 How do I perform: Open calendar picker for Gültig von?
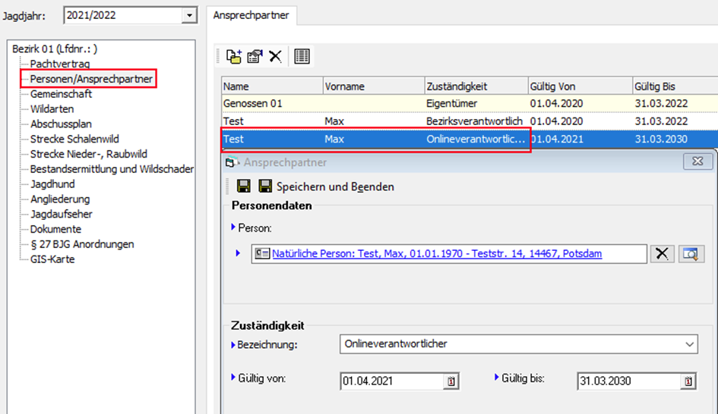click(x=451, y=381)
